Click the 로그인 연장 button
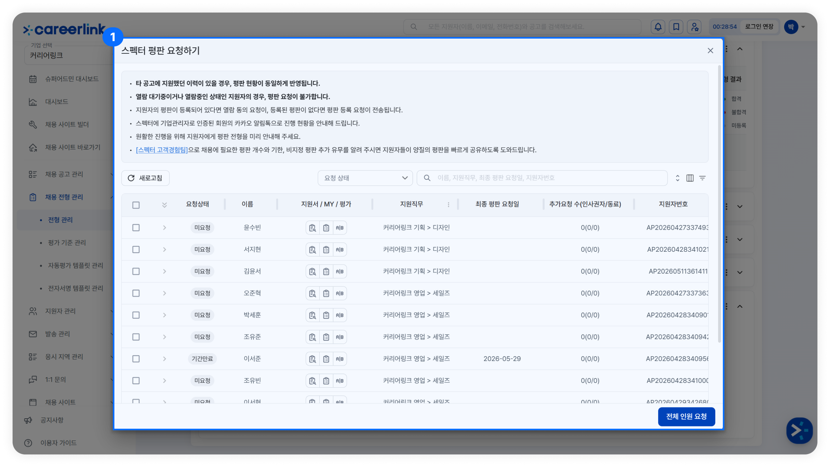Viewport: 830px width, 467px height. [x=759, y=27]
